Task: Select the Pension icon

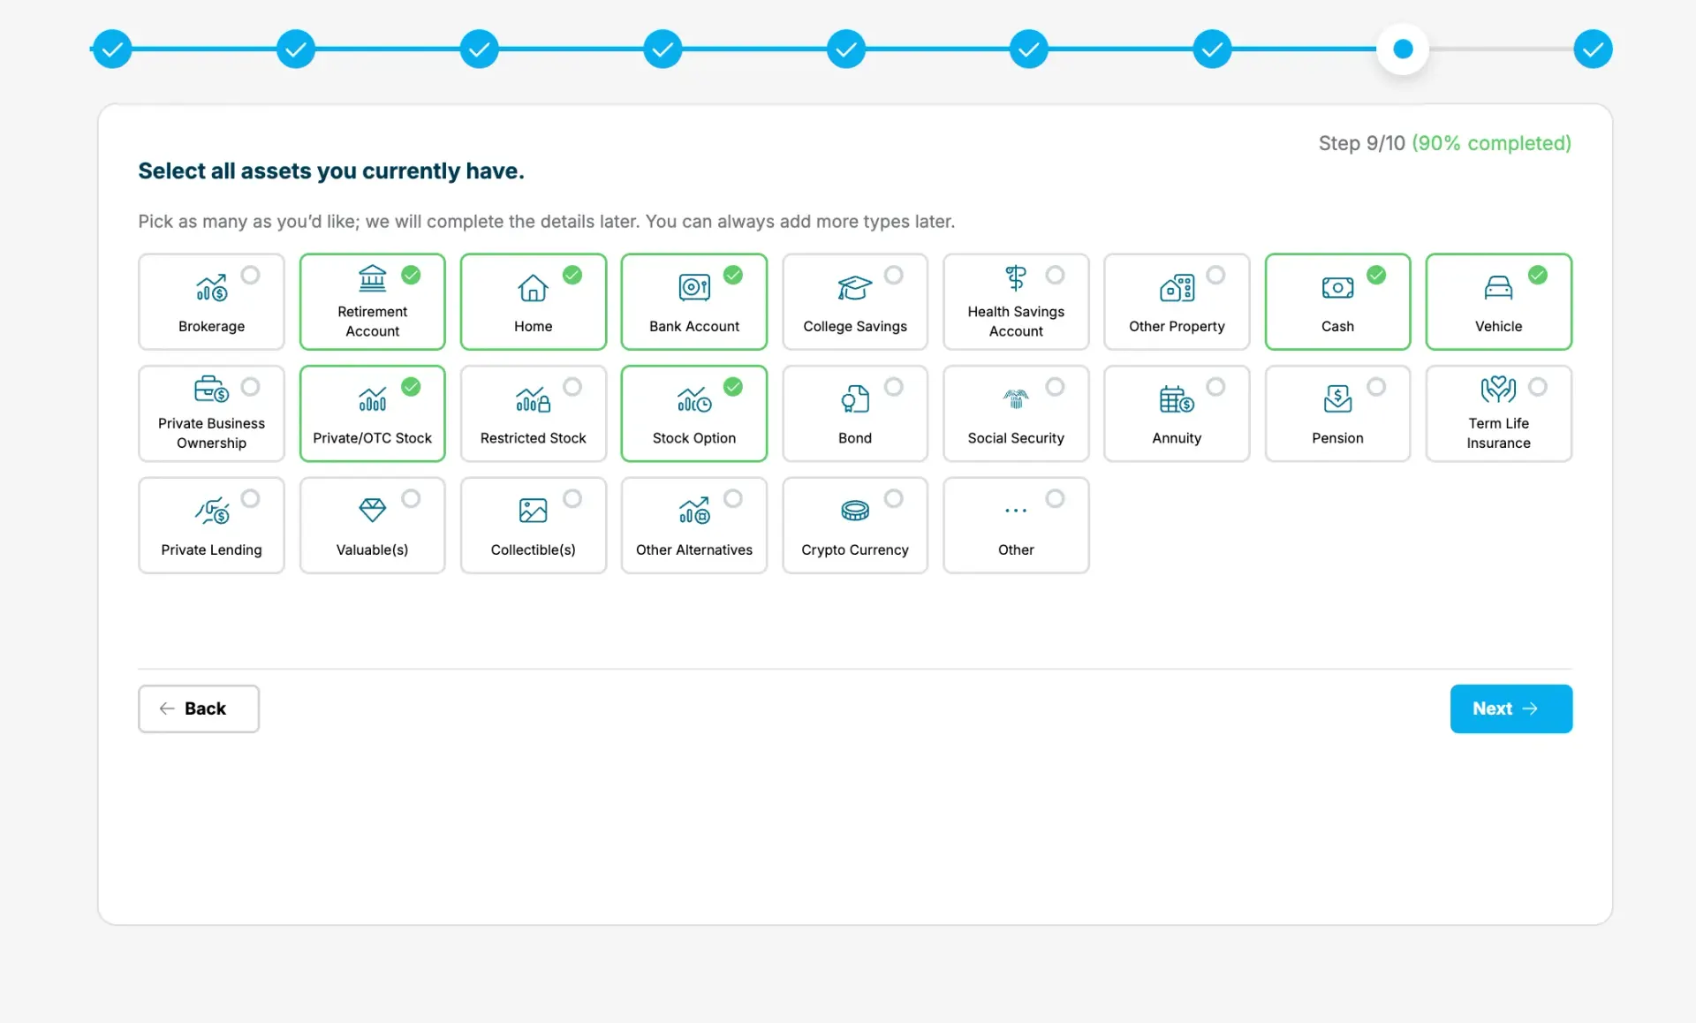Action: coord(1337,399)
